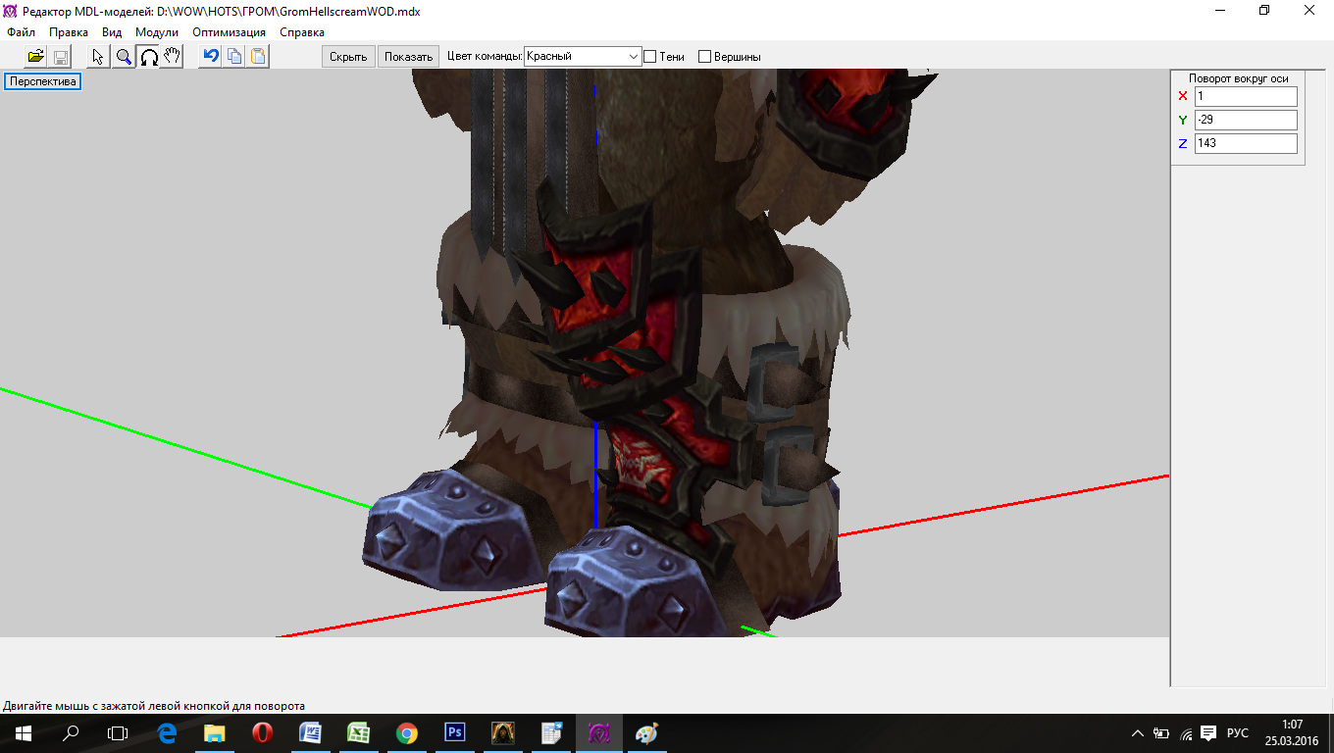
Task: Click the Paste clipboard icon
Action: point(258,56)
